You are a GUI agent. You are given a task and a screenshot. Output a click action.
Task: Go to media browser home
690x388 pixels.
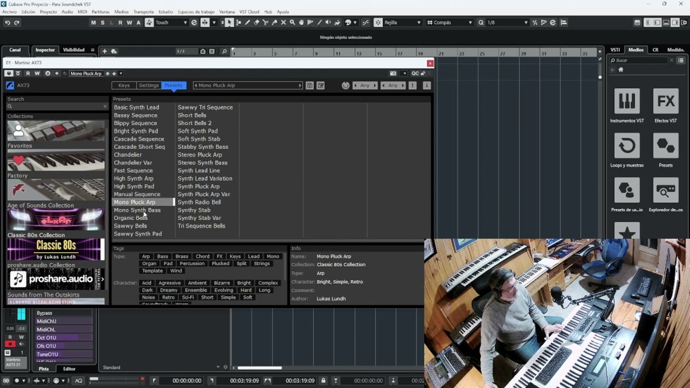click(x=620, y=70)
